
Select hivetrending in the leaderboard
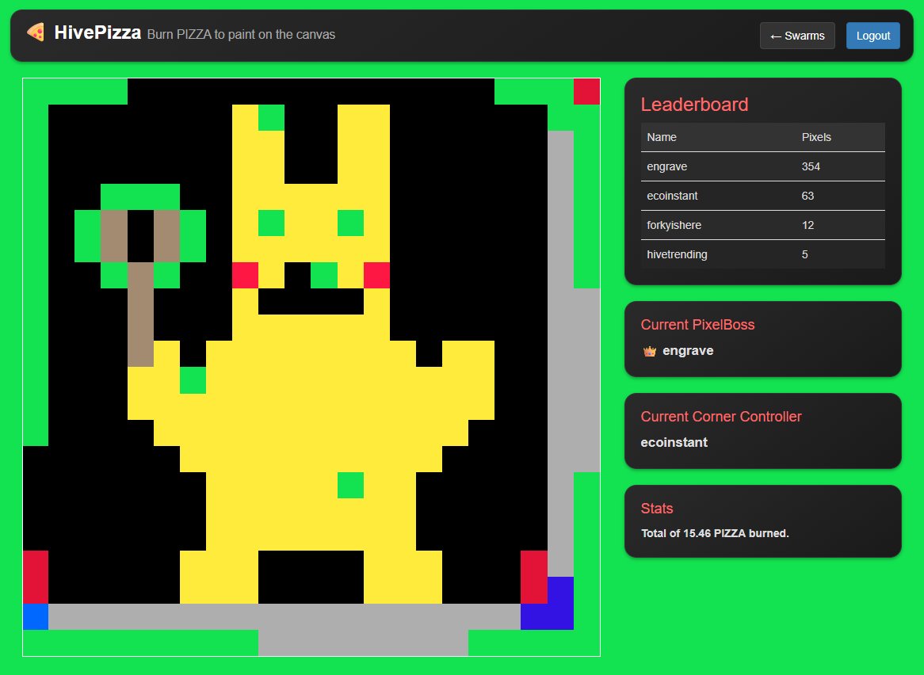coord(677,254)
